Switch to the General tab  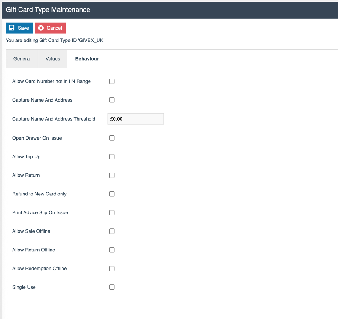coord(22,59)
